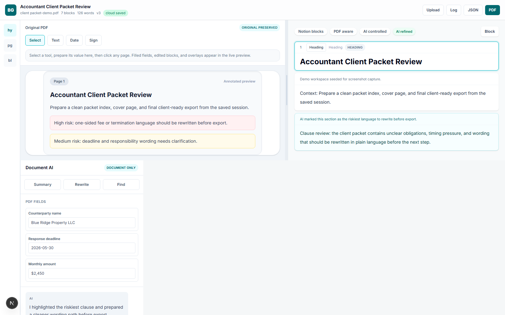Screen dimensions: 505x315
Task: Click the AI controlled chip
Action: coord(375,31)
